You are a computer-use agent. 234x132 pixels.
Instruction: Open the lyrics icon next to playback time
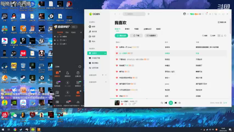(221, 103)
